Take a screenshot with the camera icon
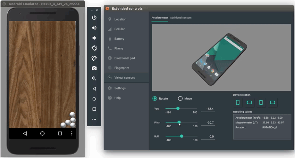The image size is (295, 158). pos(94,68)
